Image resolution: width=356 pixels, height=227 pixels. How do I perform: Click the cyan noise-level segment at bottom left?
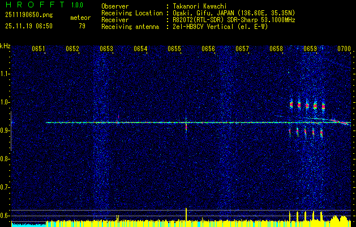29,225
